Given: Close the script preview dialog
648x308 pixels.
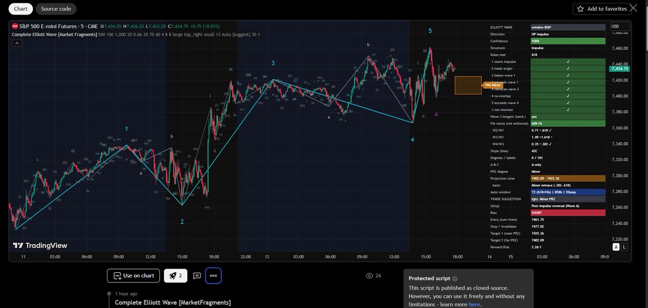Looking at the screenshot, I should click(633, 8).
